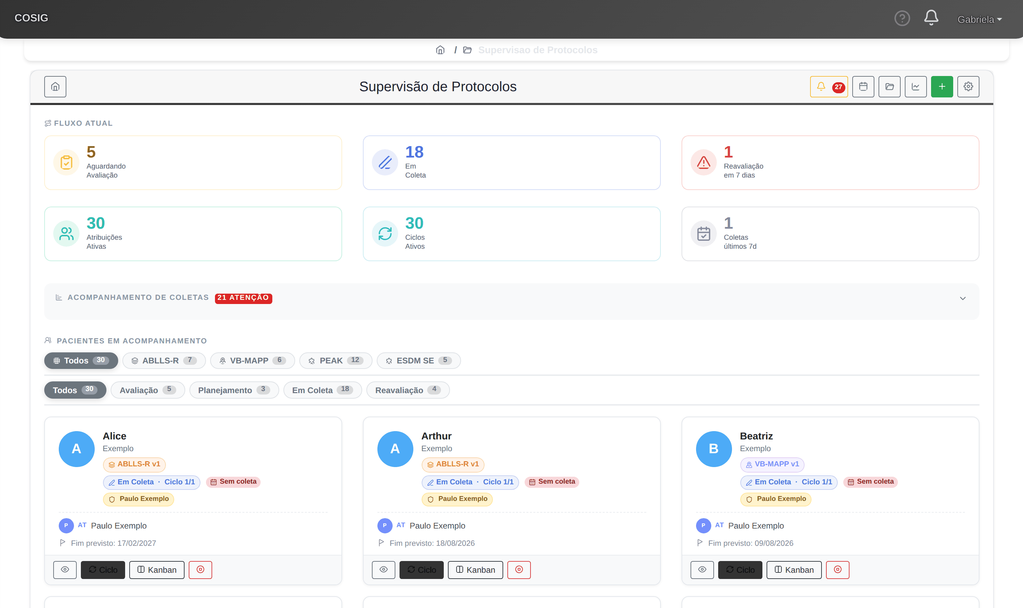The height and width of the screenshot is (608, 1023).
Task: Click the home icon in breadcrumb
Action: [x=440, y=50]
